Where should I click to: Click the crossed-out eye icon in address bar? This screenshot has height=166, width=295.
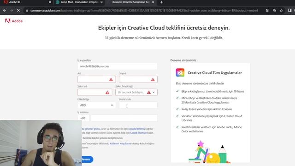[274, 11]
